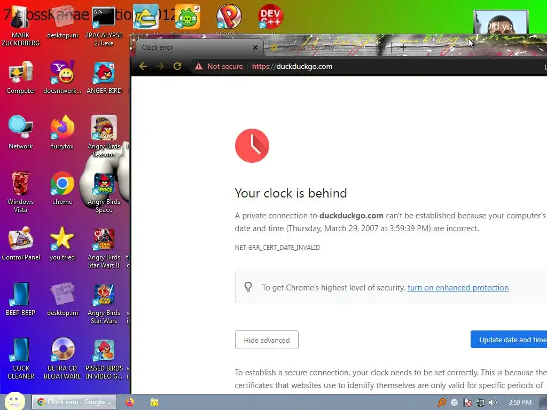547x410 pixels.
Task: Select desktop.ini file beside BEEP BEEP
Action: coord(62,299)
